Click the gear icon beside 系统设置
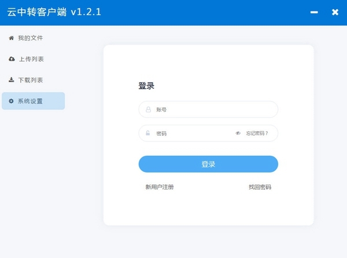The image size is (347, 258). [x=11, y=101]
